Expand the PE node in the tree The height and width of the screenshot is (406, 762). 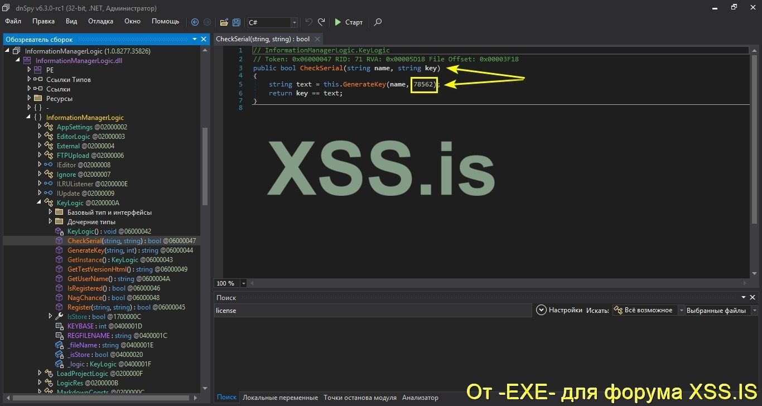(30, 70)
